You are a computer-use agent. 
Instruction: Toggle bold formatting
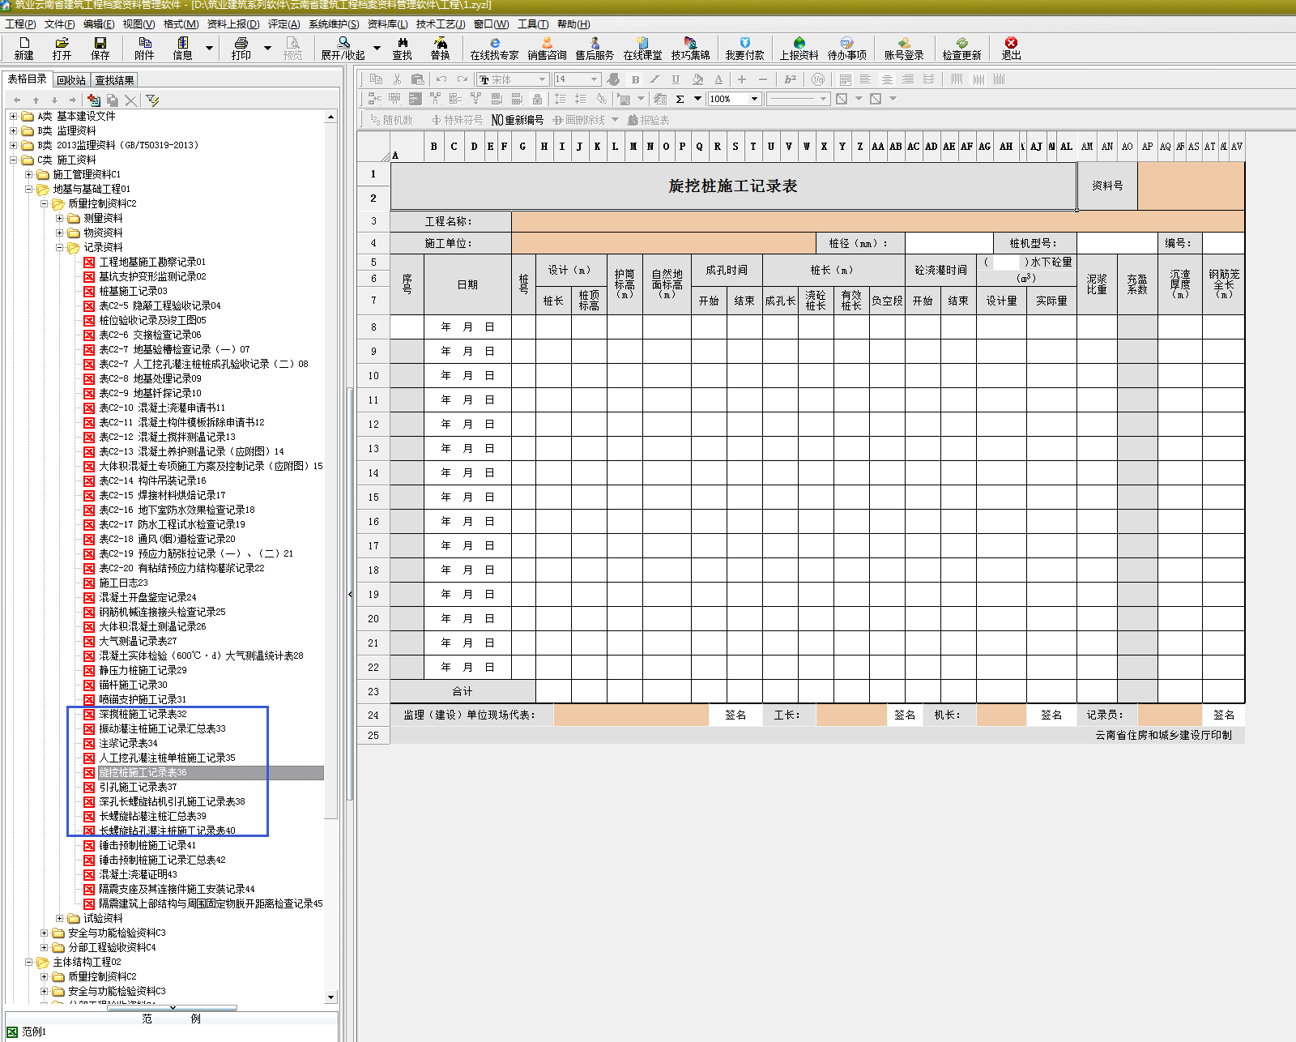pyautogui.click(x=635, y=79)
